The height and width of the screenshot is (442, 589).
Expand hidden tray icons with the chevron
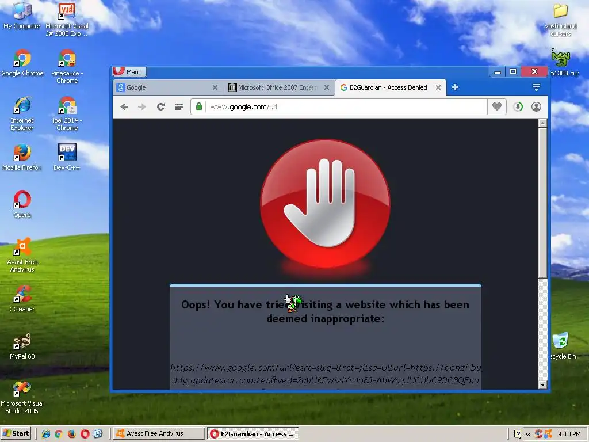pyautogui.click(x=528, y=434)
